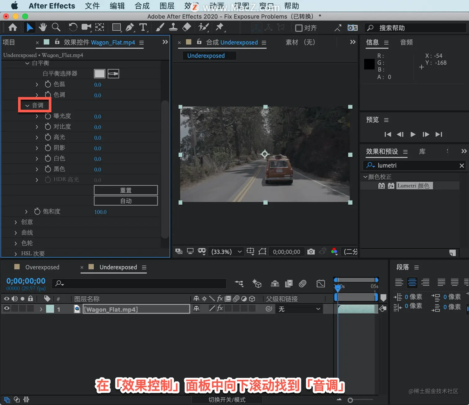Click the Wagon_Flat.mp4 layer color label
This screenshot has width=469, height=405.
(50, 309)
